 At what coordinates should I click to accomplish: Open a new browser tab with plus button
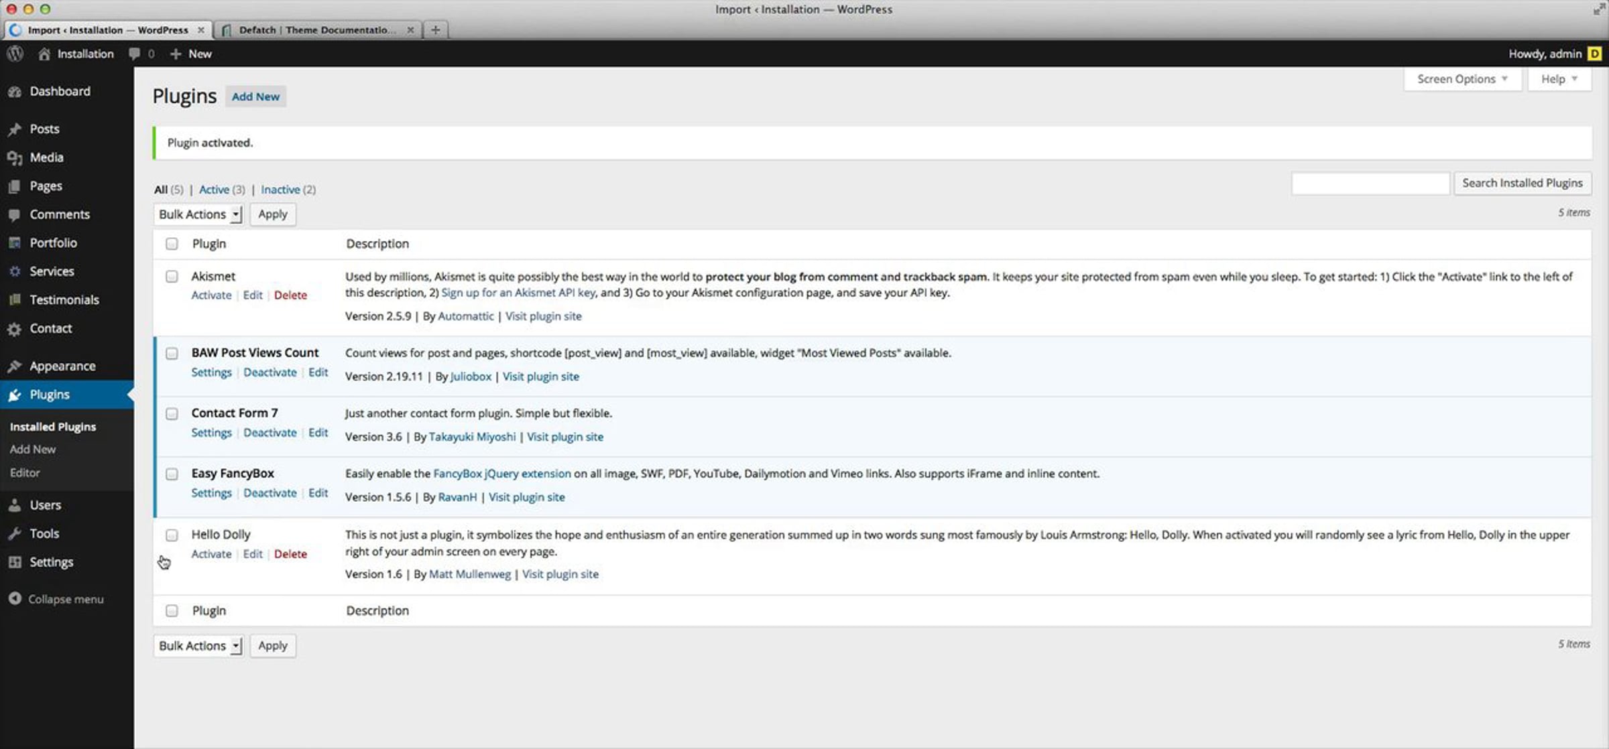click(x=435, y=29)
